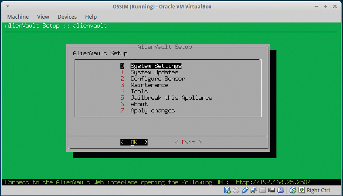343x196 pixels.
Task: Click the network adapters status icon
Action: 254,190
